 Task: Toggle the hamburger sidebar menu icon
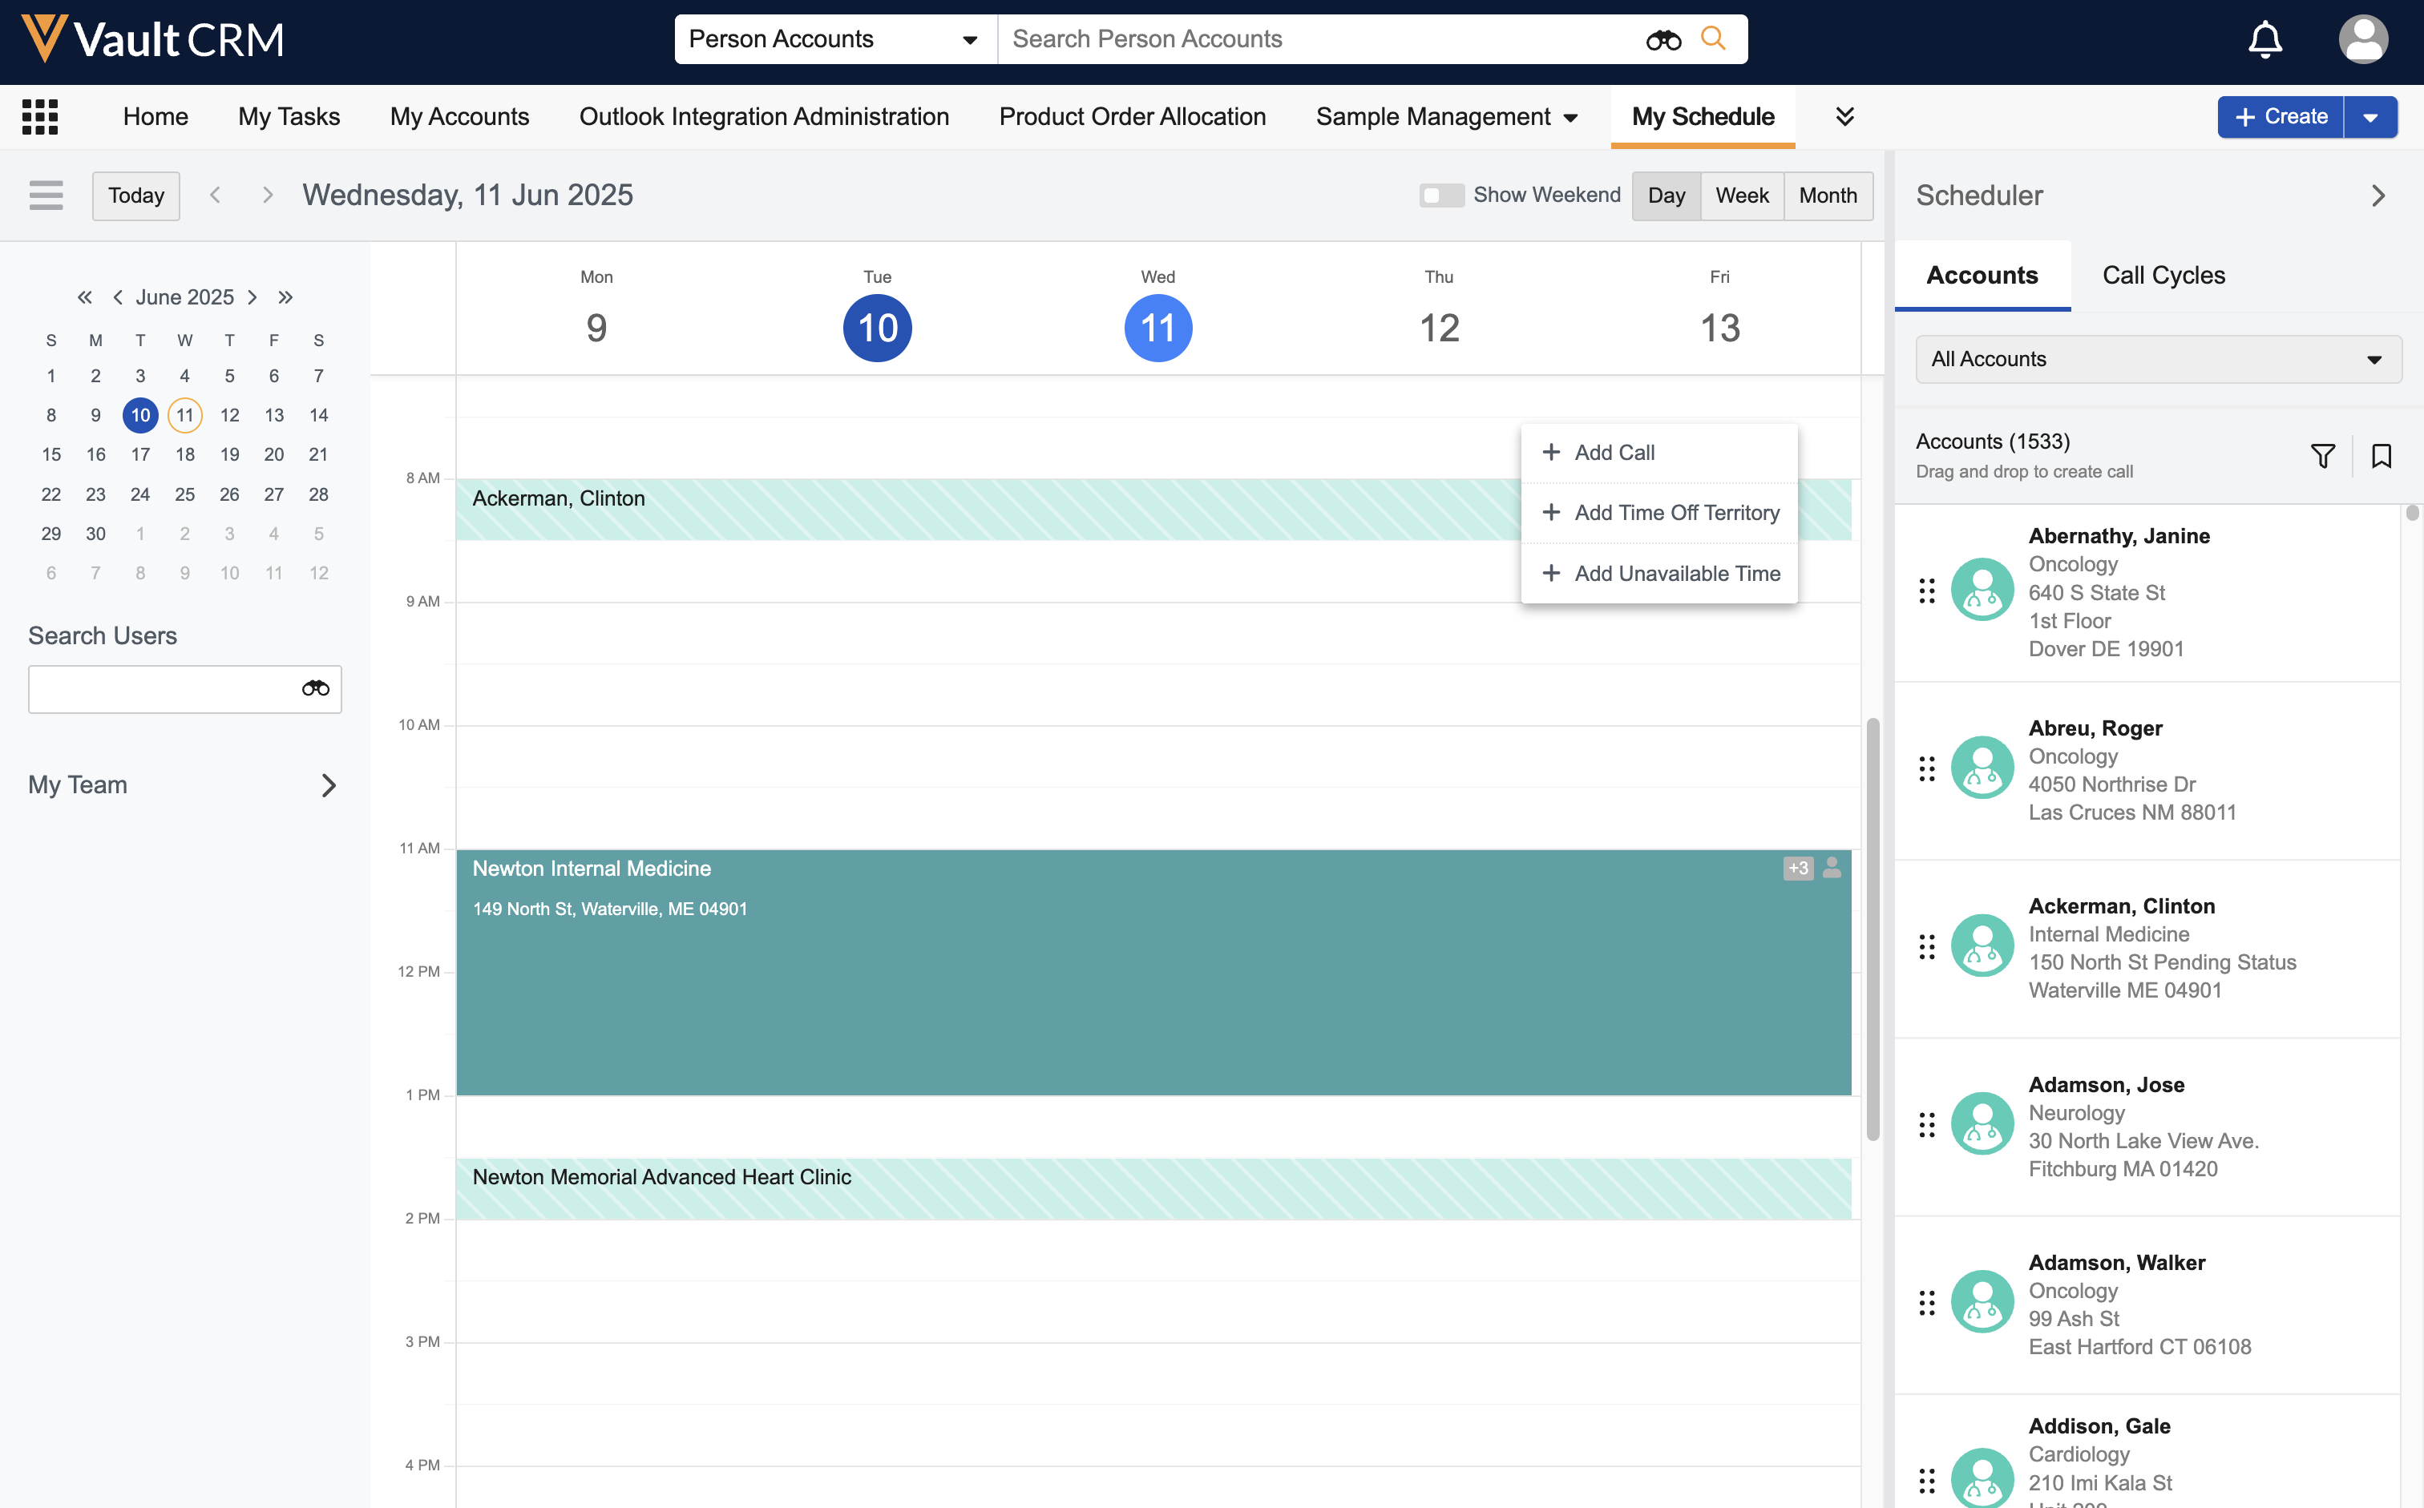pyautogui.click(x=46, y=195)
